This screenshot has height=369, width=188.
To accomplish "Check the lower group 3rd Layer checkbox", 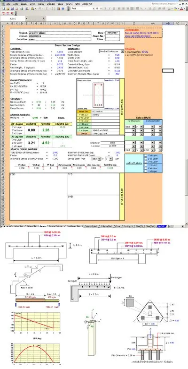I will (145, 165).
